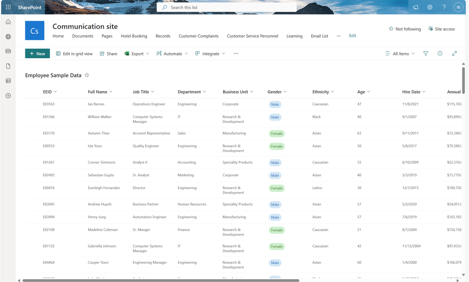Click the horizontal scrollbar at bottom
469x282 pixels.
(x=161, y=280)
